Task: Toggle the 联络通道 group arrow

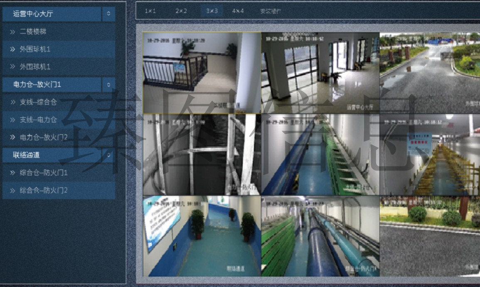Action: (x=108, y=155)
